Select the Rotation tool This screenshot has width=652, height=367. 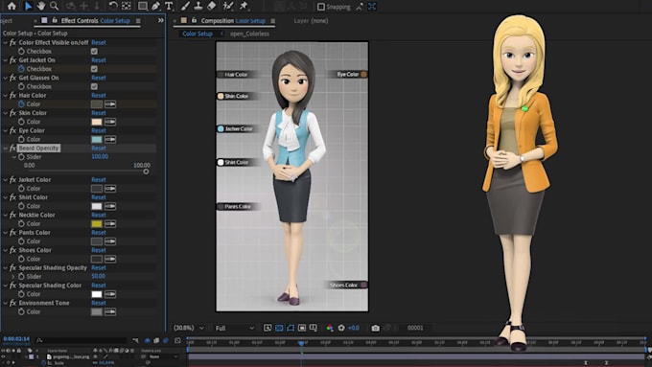coord(113,6)
